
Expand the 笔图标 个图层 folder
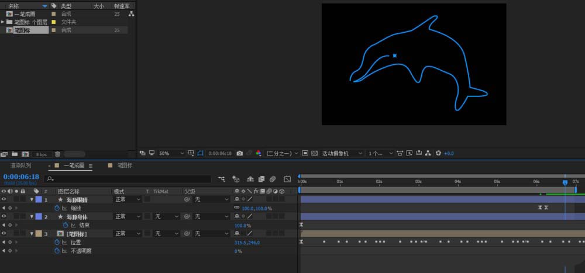(x=3, y=22)
